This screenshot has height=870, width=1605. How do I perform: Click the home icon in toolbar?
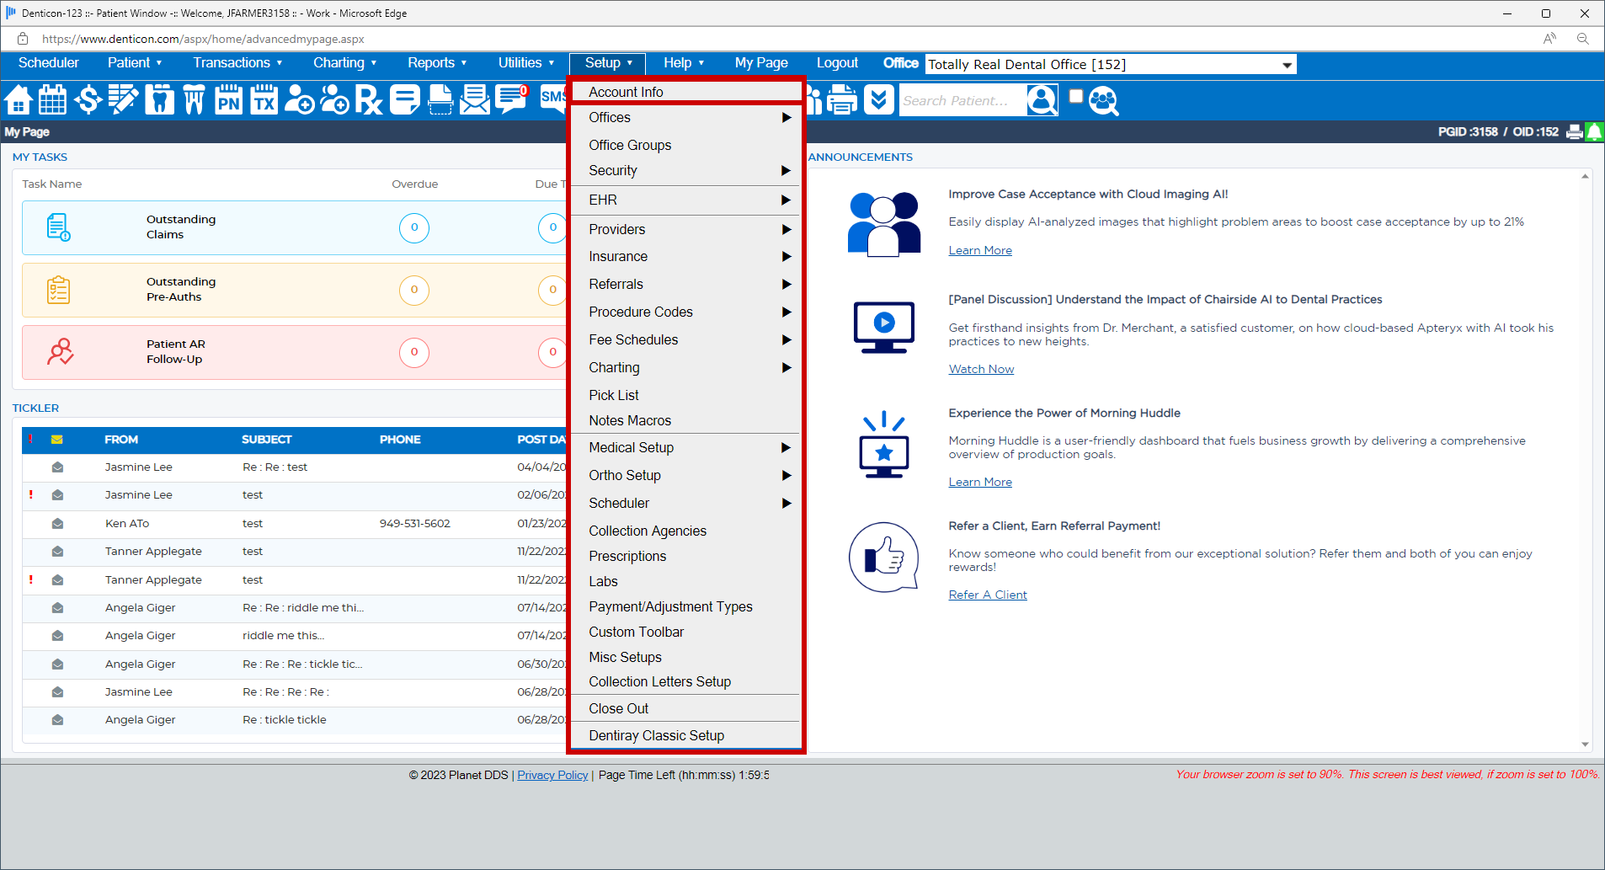point(18,100)
